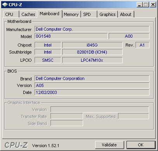Screen dimensions: 158x151
Task: Click the chipset value i845G
Action: (x=92, y=45)
